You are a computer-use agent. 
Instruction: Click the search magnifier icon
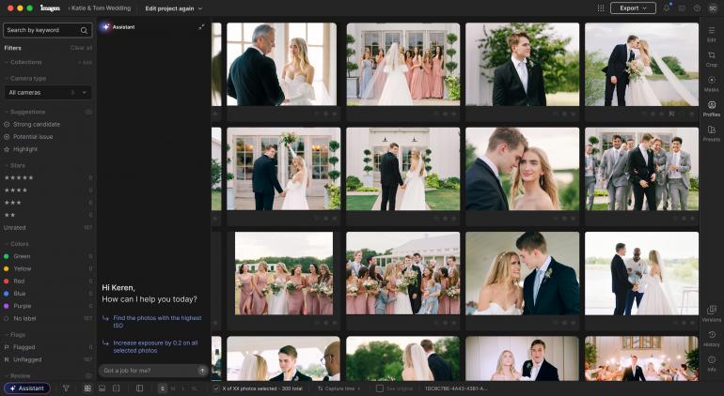point(84,30)
